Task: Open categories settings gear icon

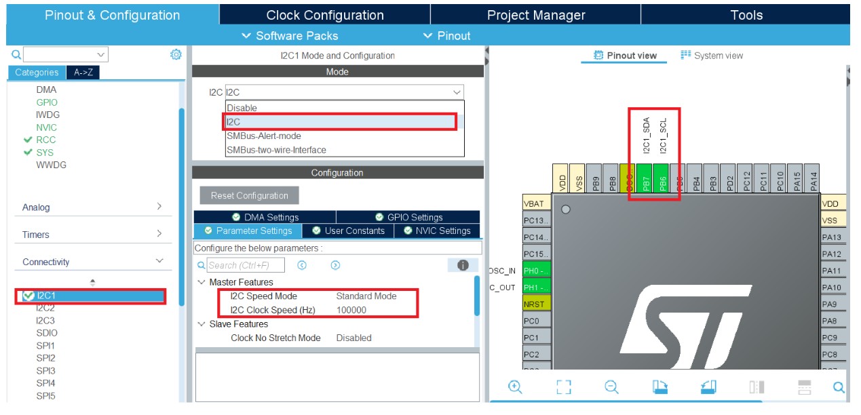Action: coord(176,55)
